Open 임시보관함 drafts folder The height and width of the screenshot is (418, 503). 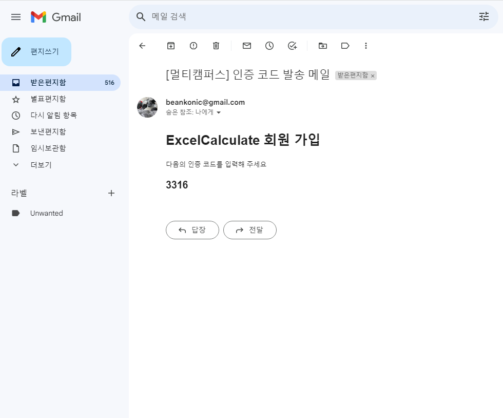pos(61,148)
